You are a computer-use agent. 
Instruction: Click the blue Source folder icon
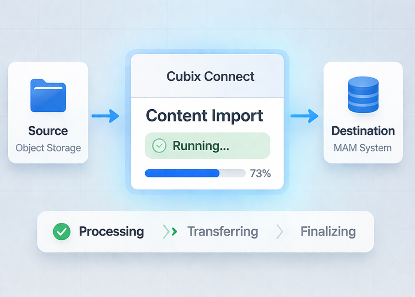pyautogui.click(x=48, y=96)
